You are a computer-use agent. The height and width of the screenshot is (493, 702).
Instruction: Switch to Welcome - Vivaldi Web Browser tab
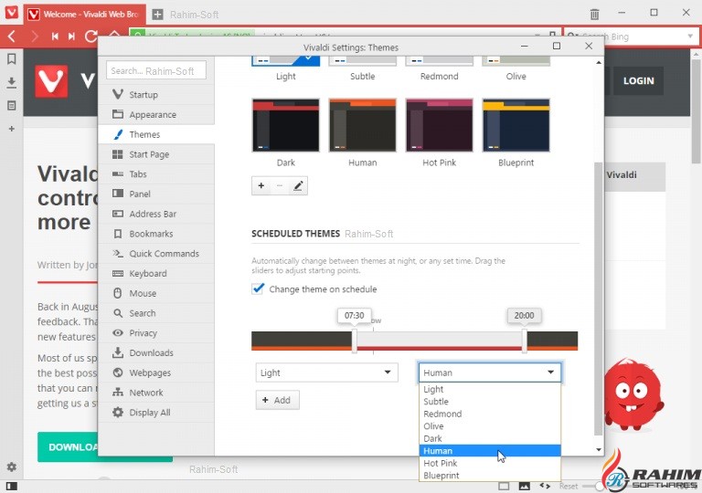click(85, 15)
